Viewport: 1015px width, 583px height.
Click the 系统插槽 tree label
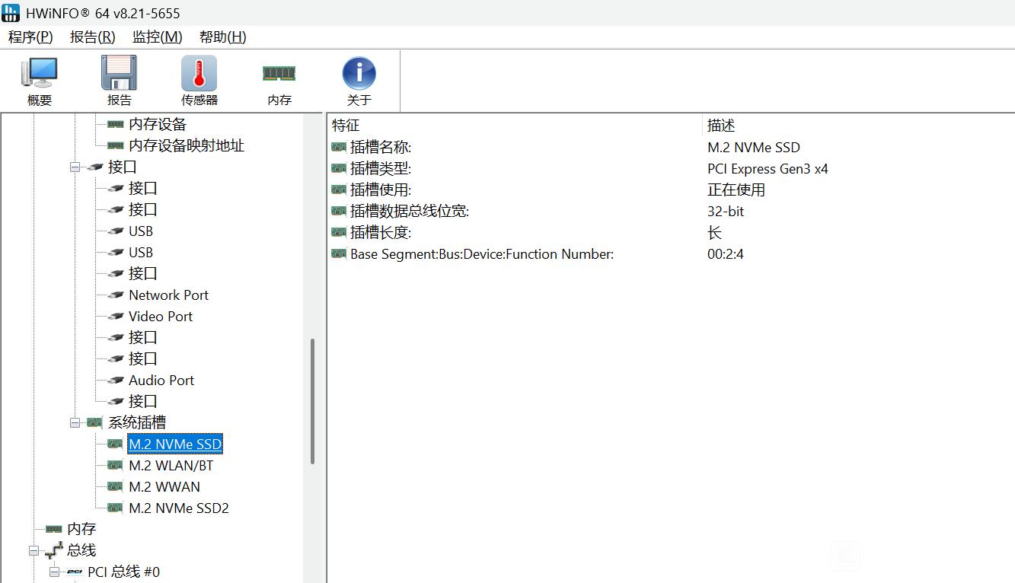coord(137,422)
